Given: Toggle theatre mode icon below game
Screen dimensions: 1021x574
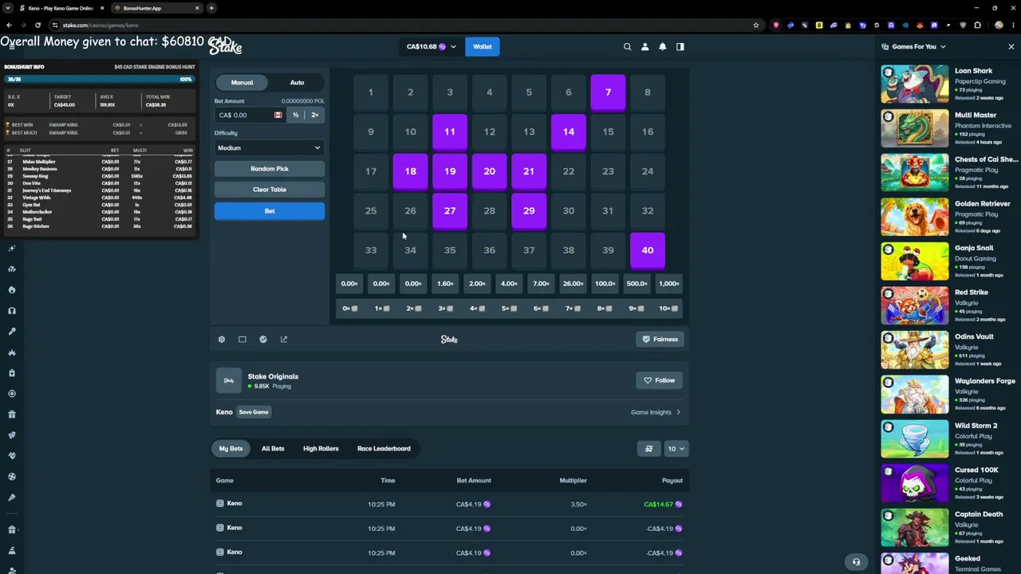Looking at the screenshot, I should tap(242, 340).
